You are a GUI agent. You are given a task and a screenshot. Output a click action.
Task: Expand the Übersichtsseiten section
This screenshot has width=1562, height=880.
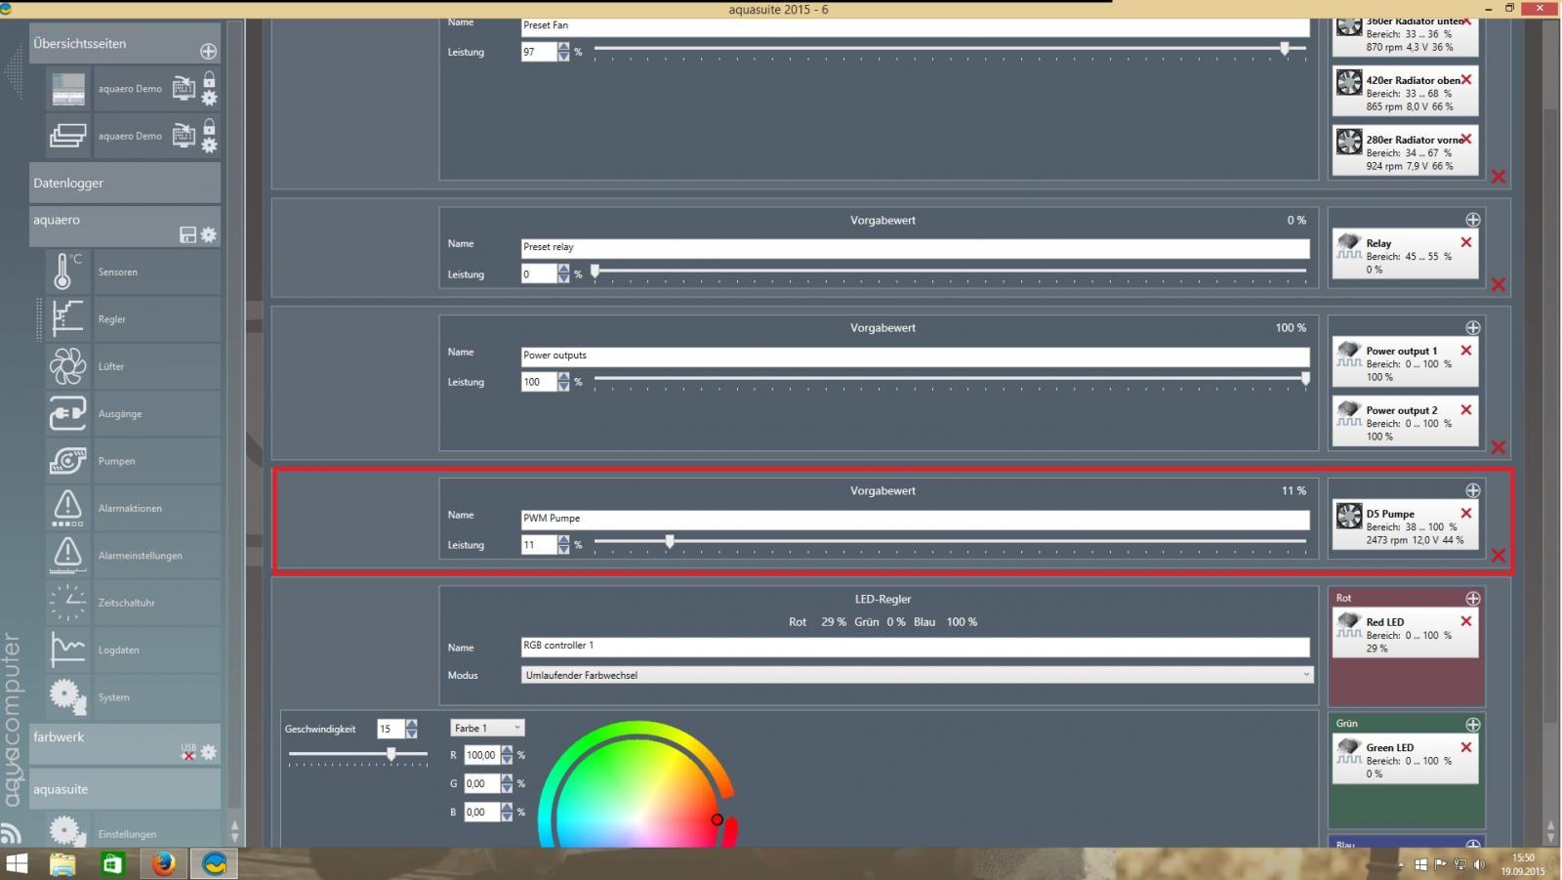(x=124, y=44)
